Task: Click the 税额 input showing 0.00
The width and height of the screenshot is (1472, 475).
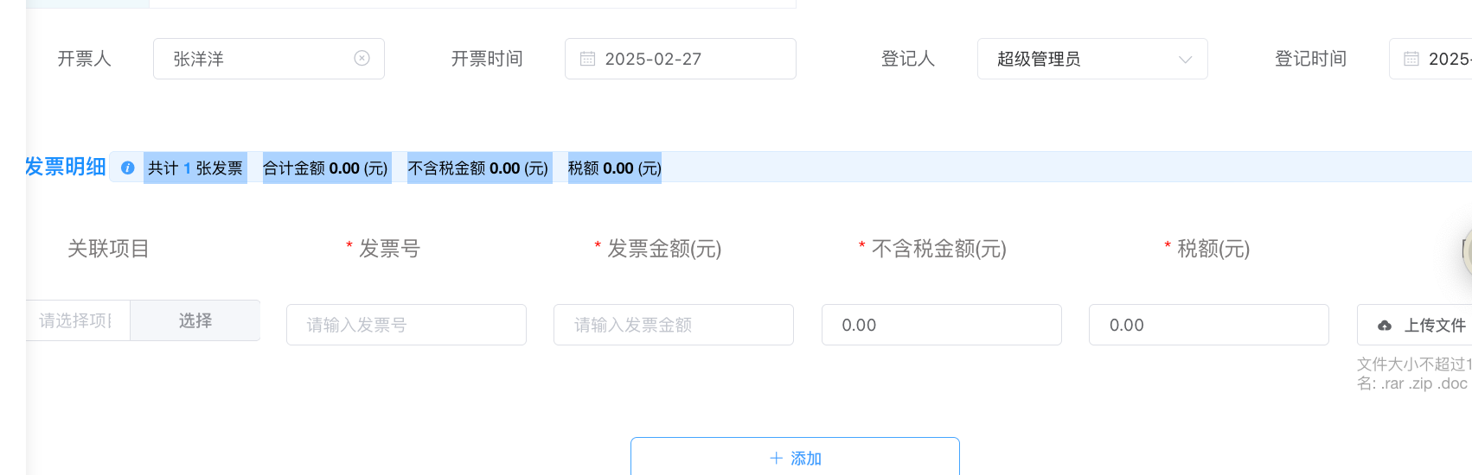Action: [1208, 325]
